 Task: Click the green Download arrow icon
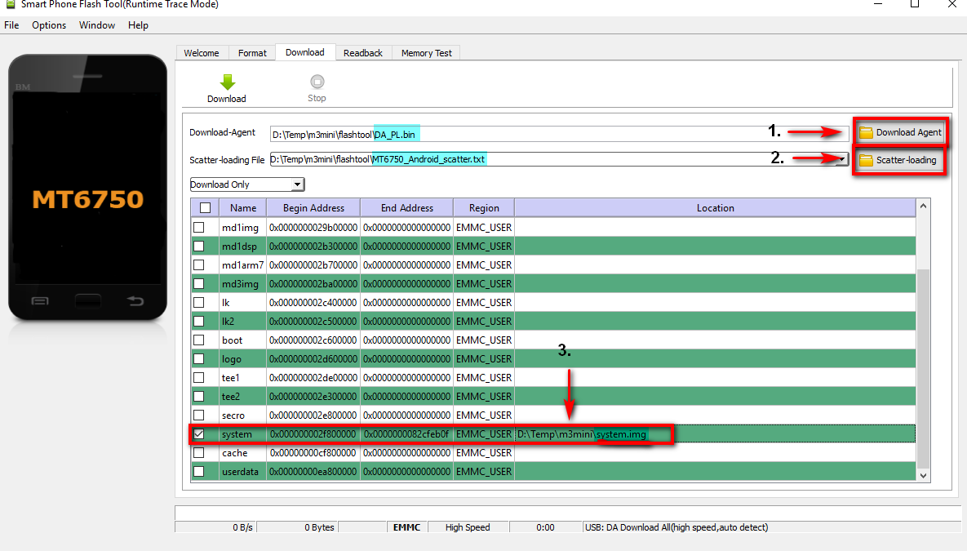click(227, 82)
